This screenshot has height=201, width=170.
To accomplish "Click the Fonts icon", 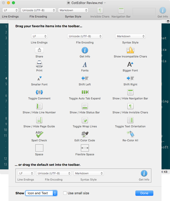I will [x=85, y=64].
